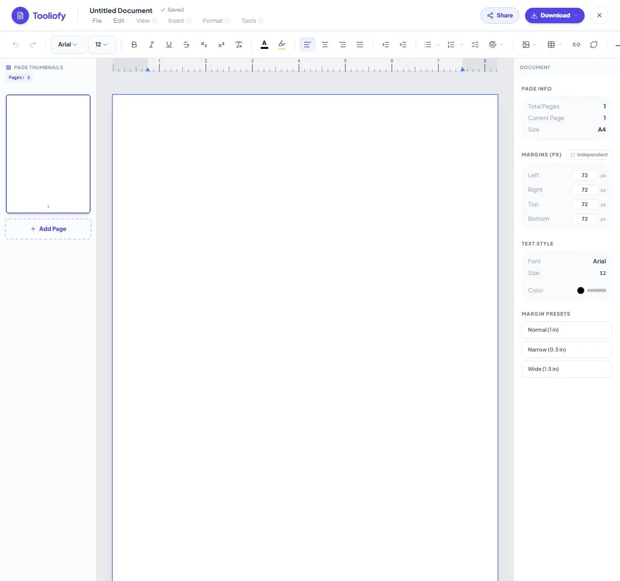Click the remove link icon
This screenshot has width=620, height=581.
[594, 45]
